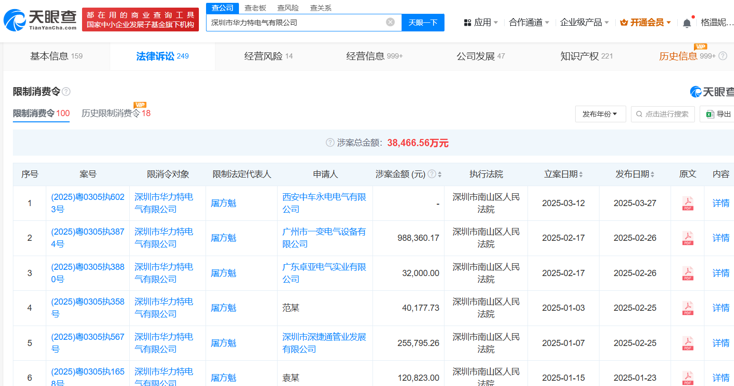This screenshot has height=386, width=734.
Task: Open applicant 广州市一变电气设备有限公司
Action: (324, 238)
